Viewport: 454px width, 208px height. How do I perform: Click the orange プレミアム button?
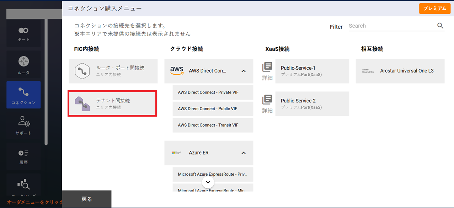(x=434, y=9)
